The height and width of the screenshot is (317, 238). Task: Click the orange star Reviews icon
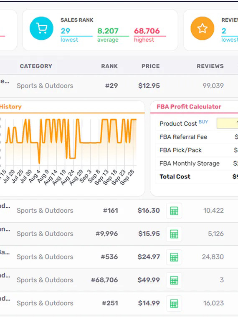point(203,28)
